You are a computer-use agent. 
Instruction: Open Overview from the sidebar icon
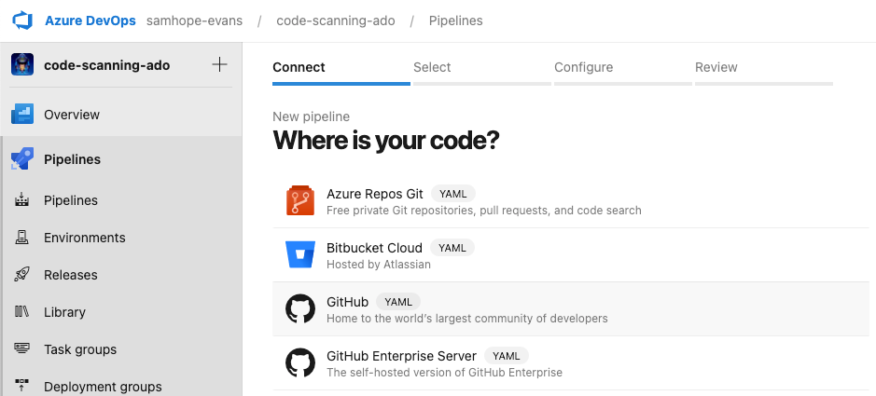coord(22,115)
